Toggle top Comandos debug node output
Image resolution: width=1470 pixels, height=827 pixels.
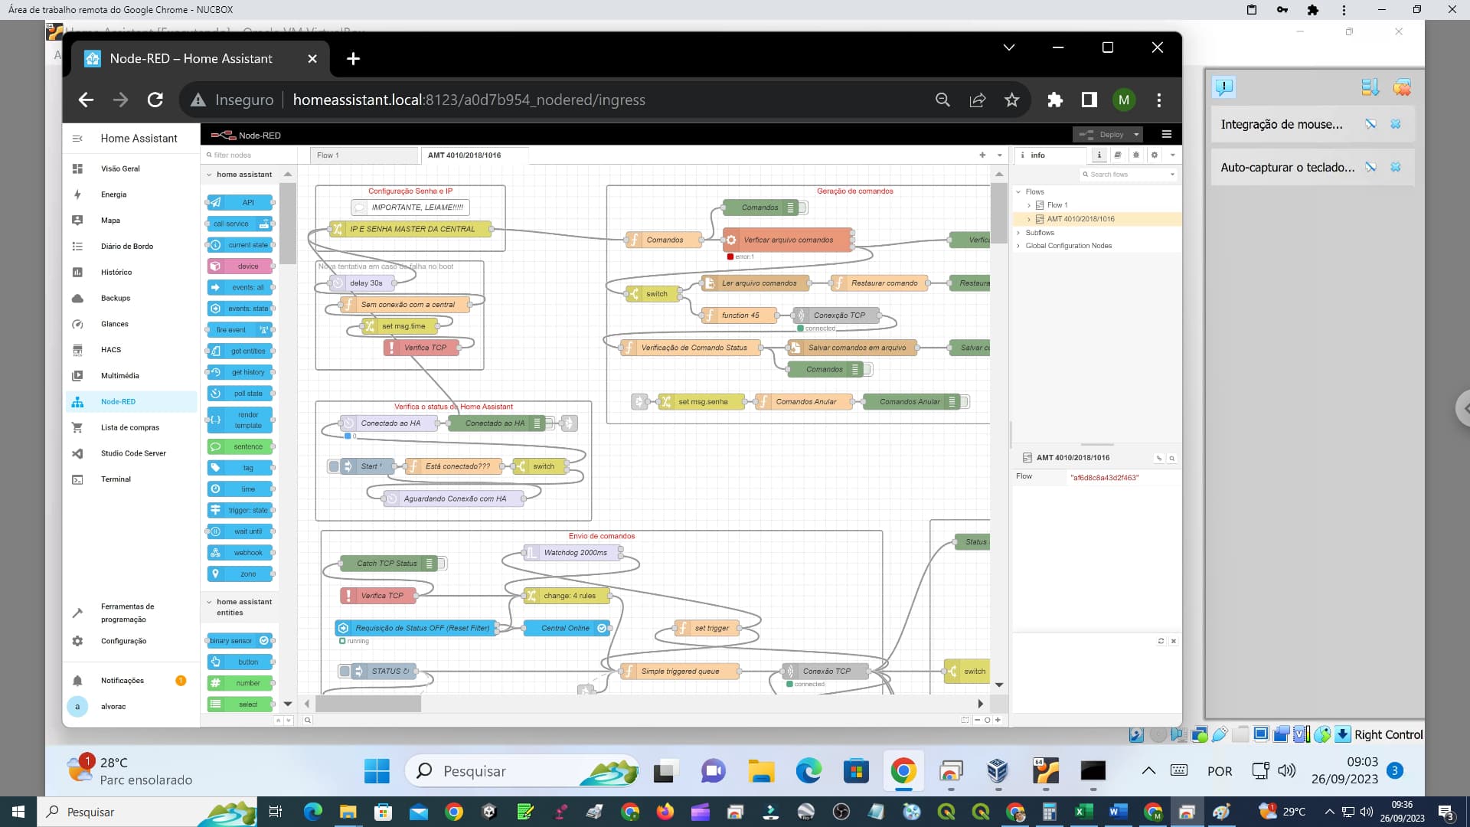803,208
